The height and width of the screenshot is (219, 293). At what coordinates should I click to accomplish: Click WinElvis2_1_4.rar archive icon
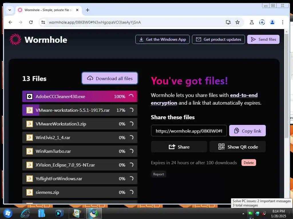(x=29, y=138)
